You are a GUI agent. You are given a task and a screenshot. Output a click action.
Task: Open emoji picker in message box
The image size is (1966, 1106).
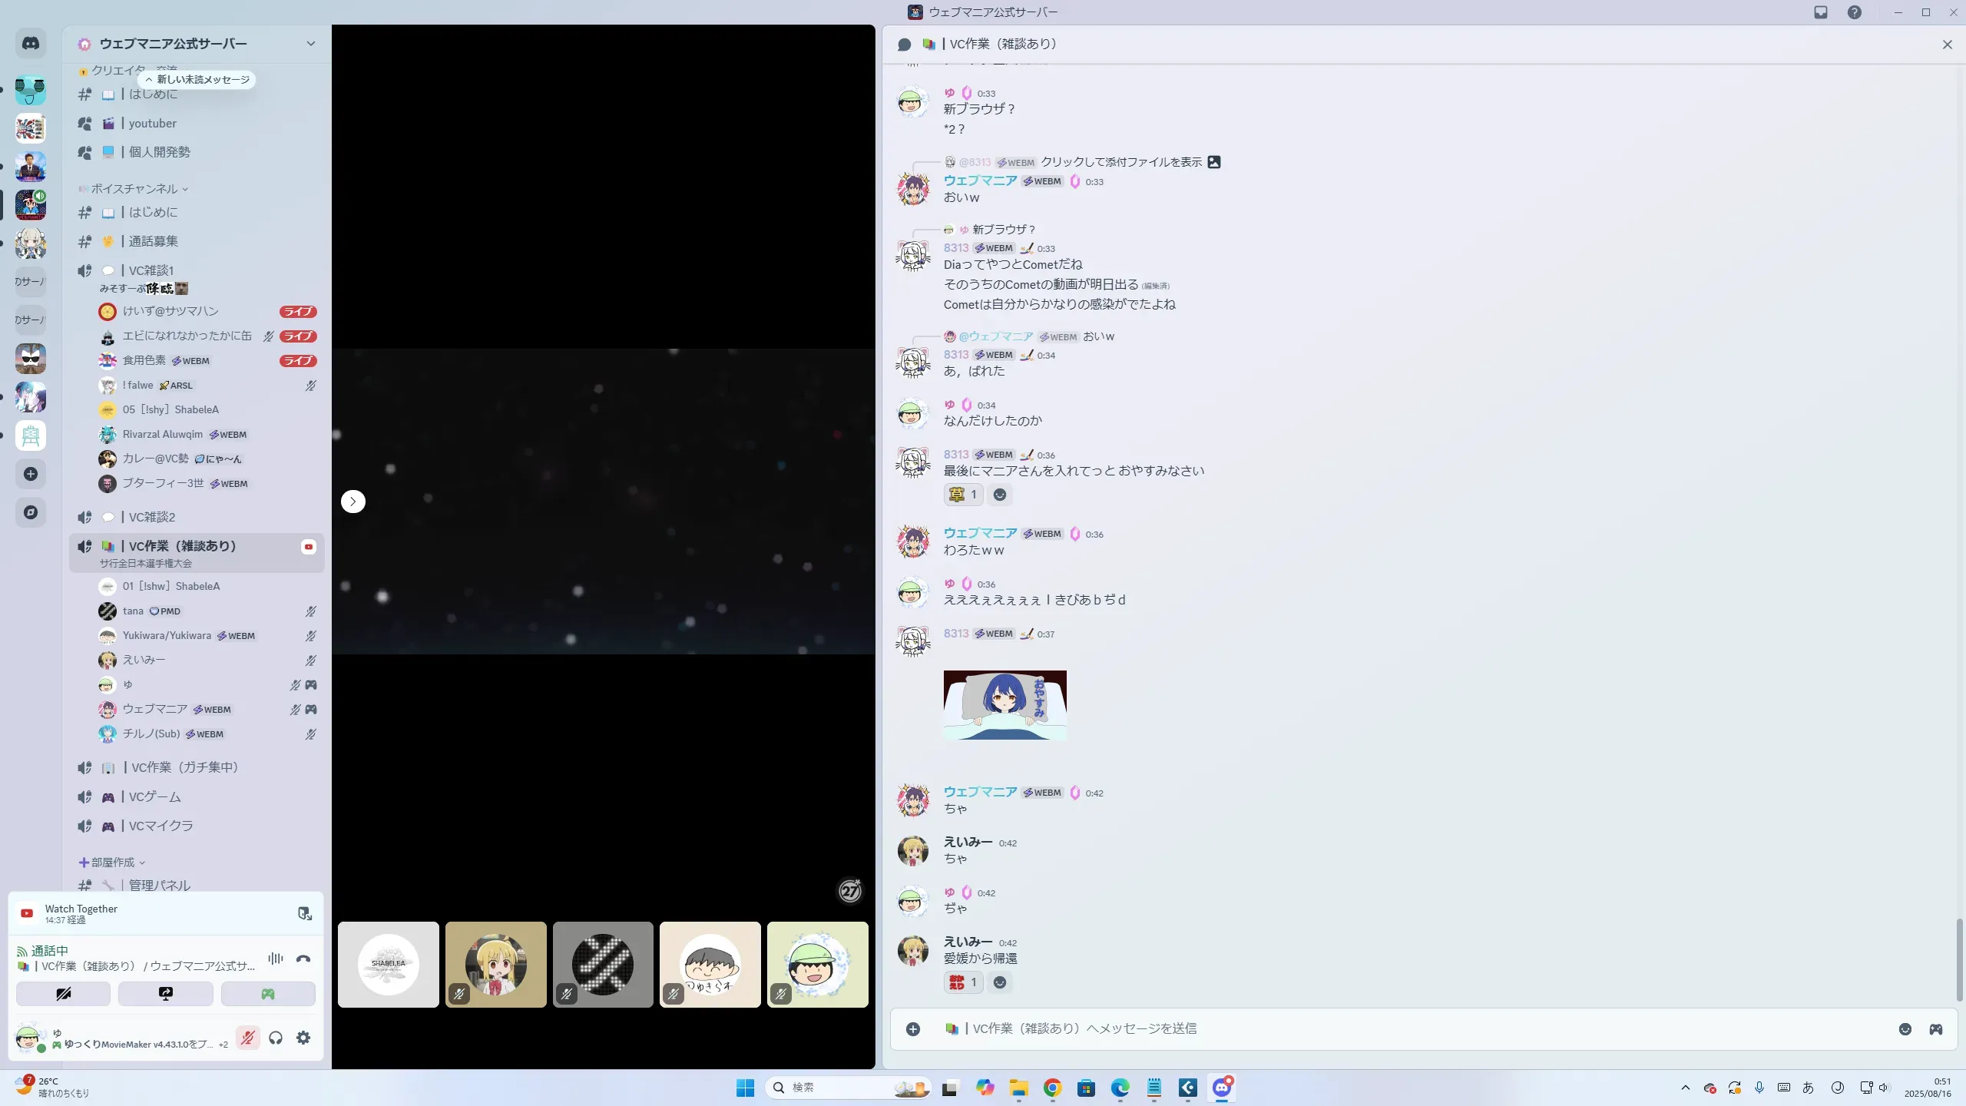pos(1905,1029)
